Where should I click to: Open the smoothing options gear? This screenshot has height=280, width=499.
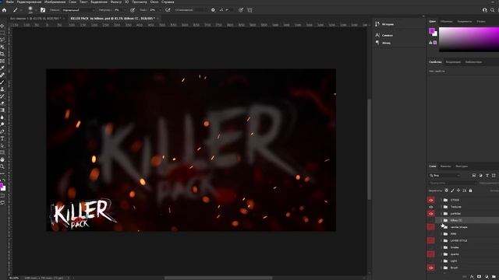213,10
